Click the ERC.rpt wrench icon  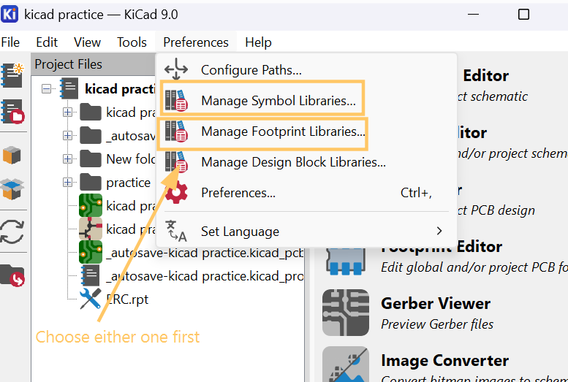coord(90,299)
